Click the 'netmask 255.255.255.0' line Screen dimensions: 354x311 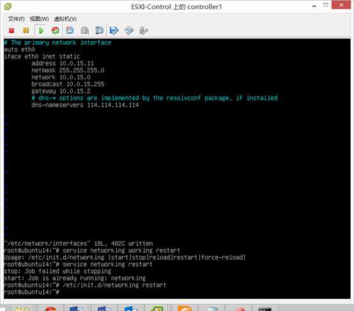click(68, 70)
